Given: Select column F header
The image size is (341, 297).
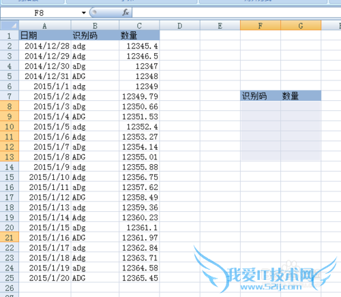Looking at the screenshot, I should click(x=261, y=25).
